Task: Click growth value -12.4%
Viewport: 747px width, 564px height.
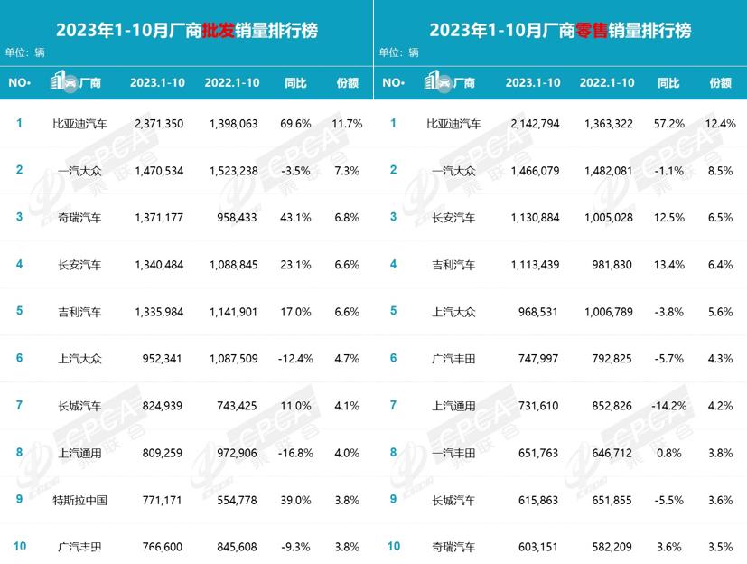Action: pos(295,359)
